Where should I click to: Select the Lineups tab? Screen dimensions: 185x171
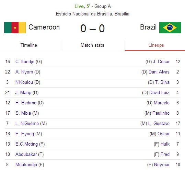click(156, 45)
